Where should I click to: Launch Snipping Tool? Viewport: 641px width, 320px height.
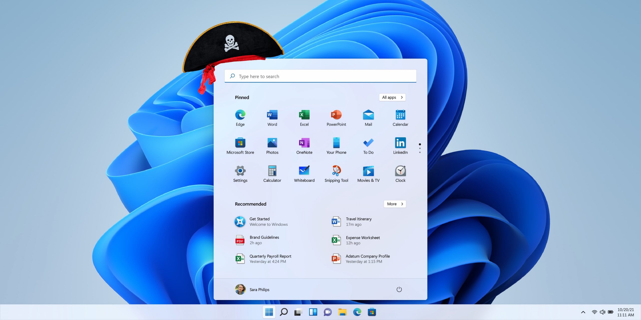pyautogui.click(x=336, y=174)
